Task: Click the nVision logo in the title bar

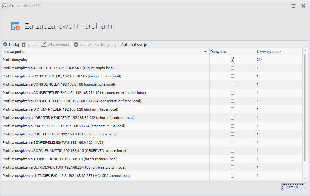Action: [4, 5]
